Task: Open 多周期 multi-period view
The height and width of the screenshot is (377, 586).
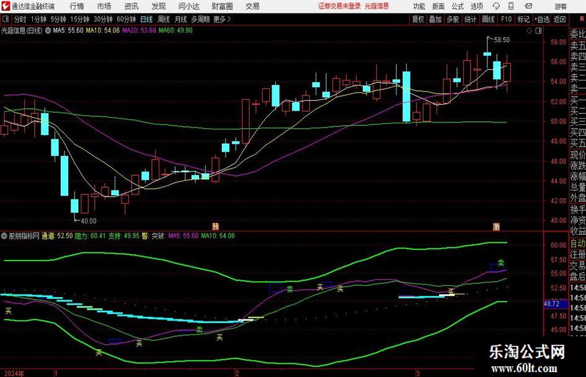Action: coord(200,19)
